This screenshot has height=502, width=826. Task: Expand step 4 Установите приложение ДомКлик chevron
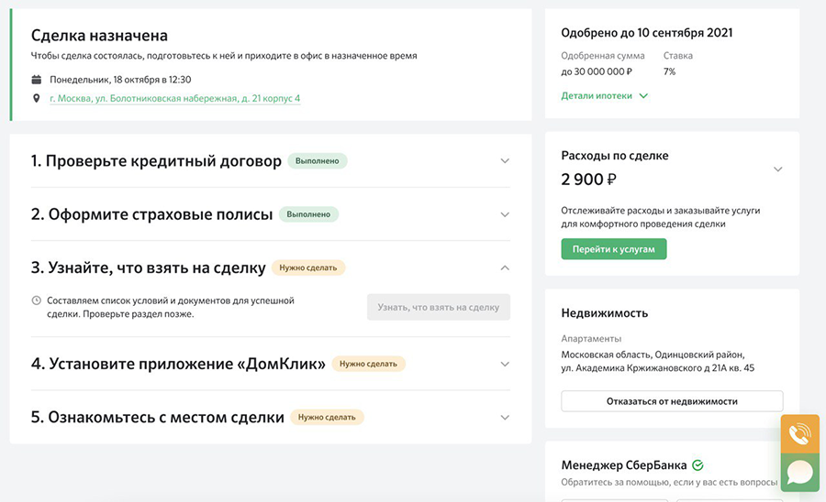click(504, 364)
